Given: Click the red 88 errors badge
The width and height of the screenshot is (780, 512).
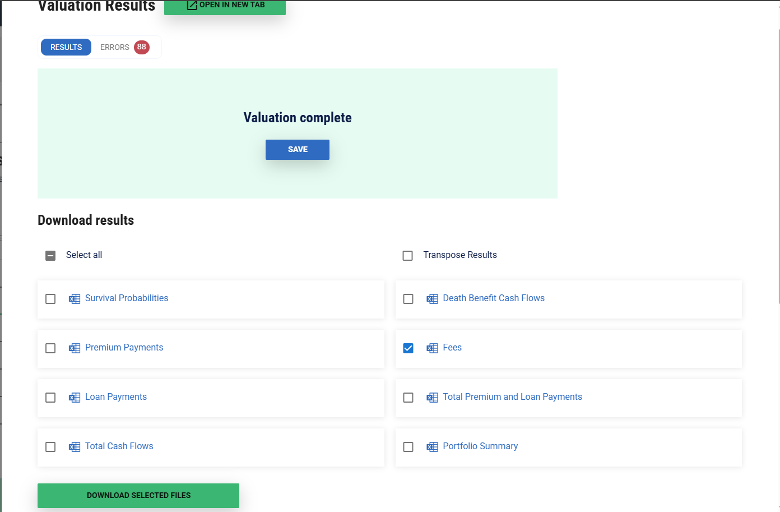Looking at the screenshot, I should click(142, 47).
